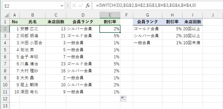Select cell with name 菊池 薫
Screen dimensions: 223x109
(33, 50)
